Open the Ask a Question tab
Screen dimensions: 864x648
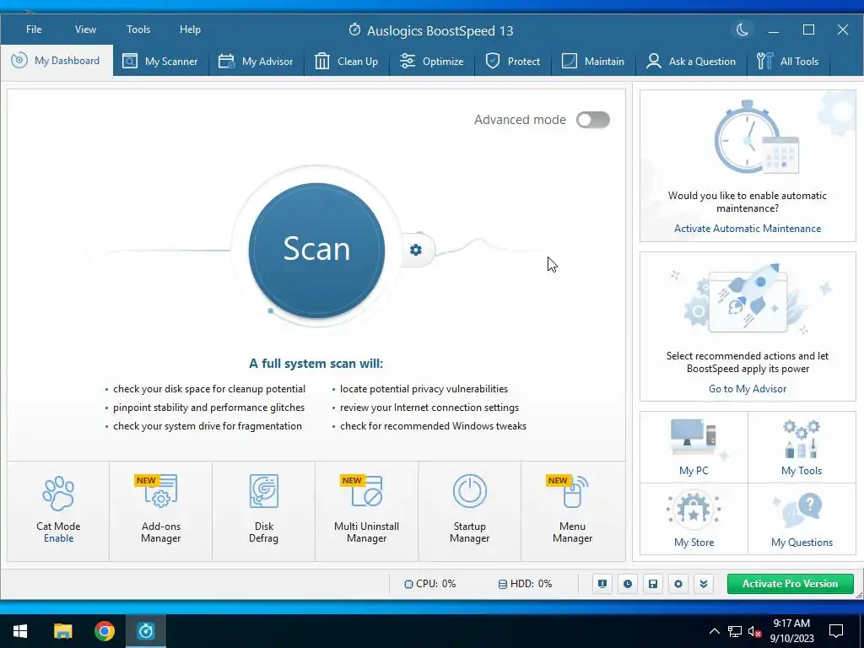pyautogui.click(x=691, y=61)
